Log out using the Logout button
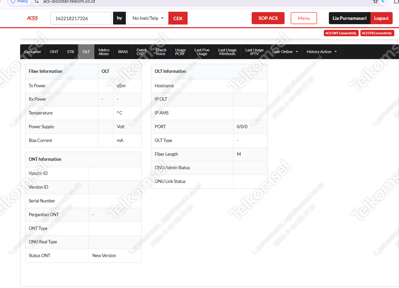 (x=381, y=18)
